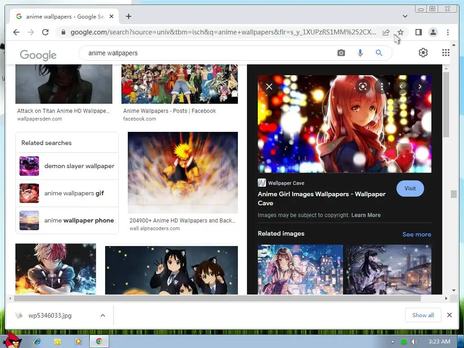Open the Todoroki fire and ice thumbnail
This screenshot has width=464, height=348.
click(x=56, y=269)
